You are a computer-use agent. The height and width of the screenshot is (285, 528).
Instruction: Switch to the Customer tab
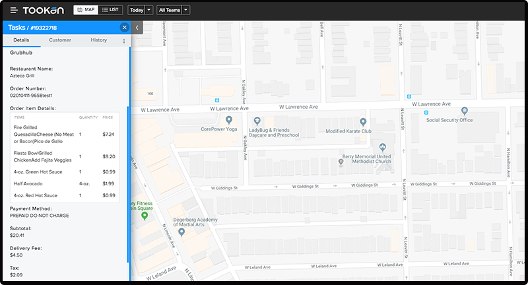coord(60,40)
